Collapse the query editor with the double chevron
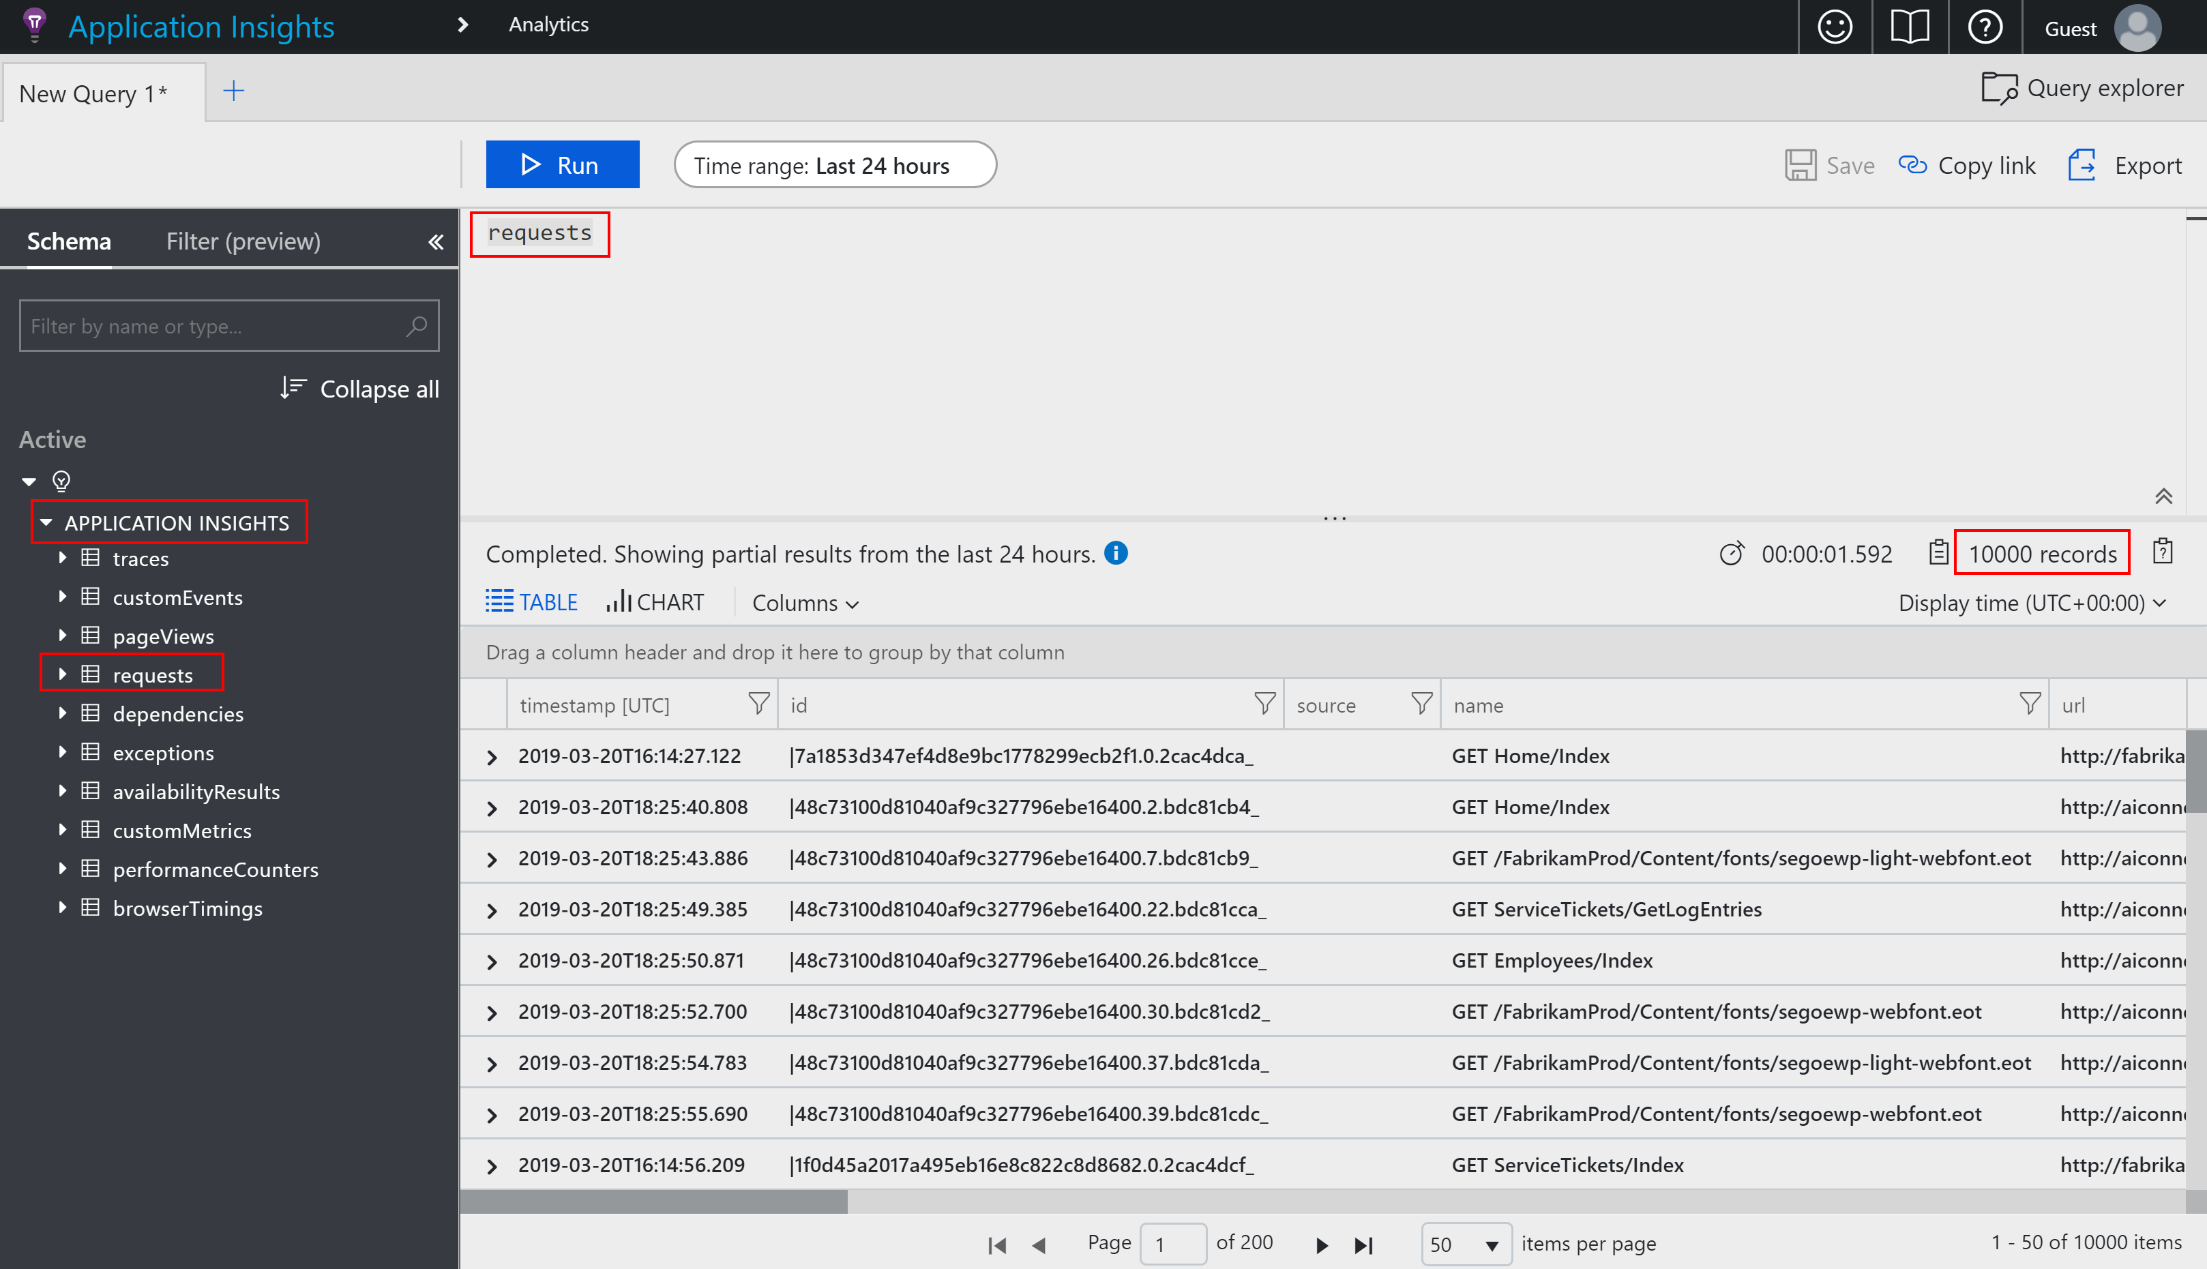 pyautogui.click(x=2164, y=496)
